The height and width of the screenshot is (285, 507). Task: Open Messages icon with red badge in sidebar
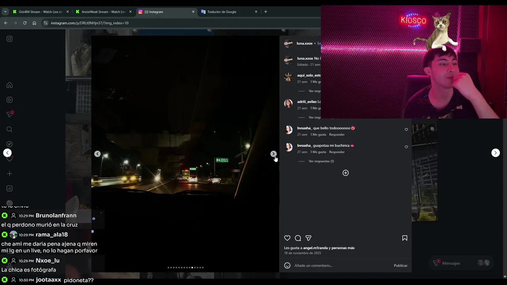[x=10, y=114]
